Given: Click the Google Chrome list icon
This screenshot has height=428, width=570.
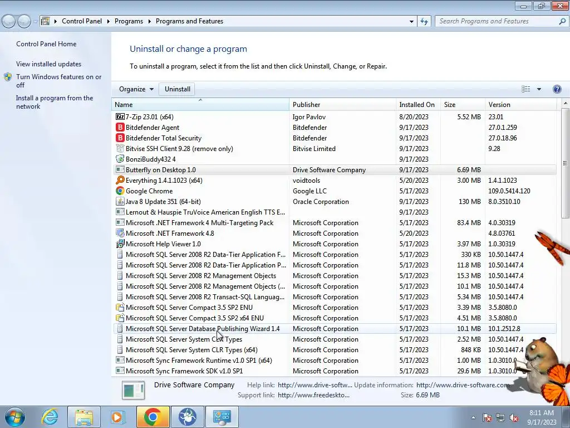Looking at the screenshot, I should click(x=120, y=191).
